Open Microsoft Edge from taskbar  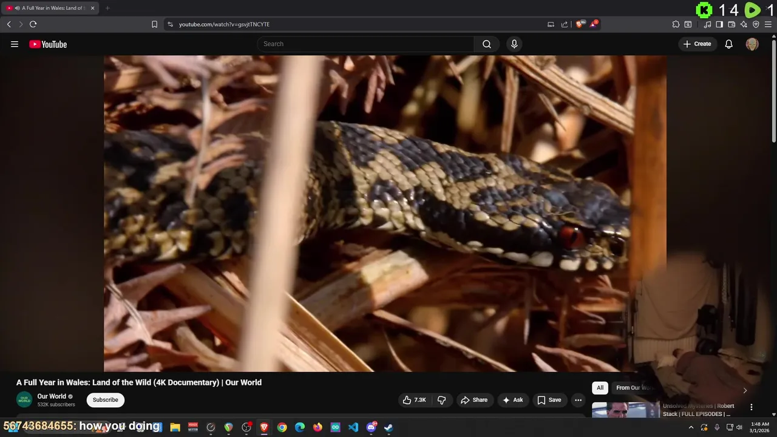pos(300,427)
